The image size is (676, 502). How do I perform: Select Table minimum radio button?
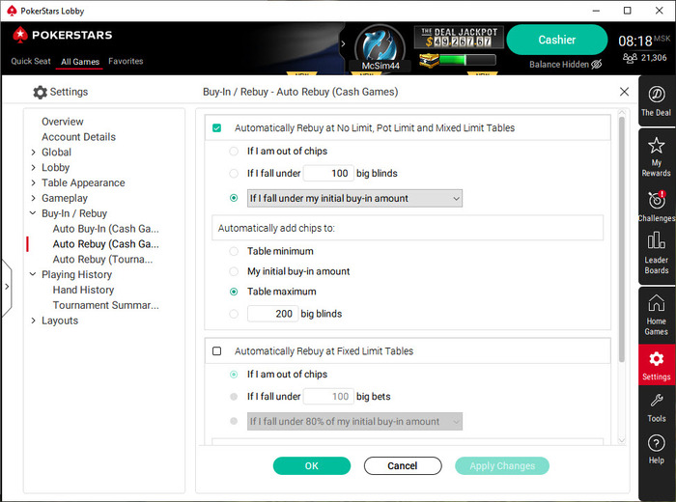pos(234,251)
